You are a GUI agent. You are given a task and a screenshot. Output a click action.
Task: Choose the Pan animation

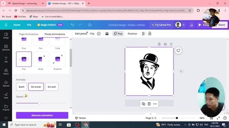tap(41, 42)
